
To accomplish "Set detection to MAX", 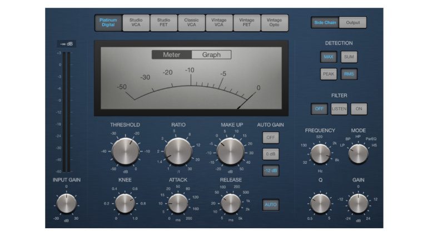I will [x=329, y=57].
